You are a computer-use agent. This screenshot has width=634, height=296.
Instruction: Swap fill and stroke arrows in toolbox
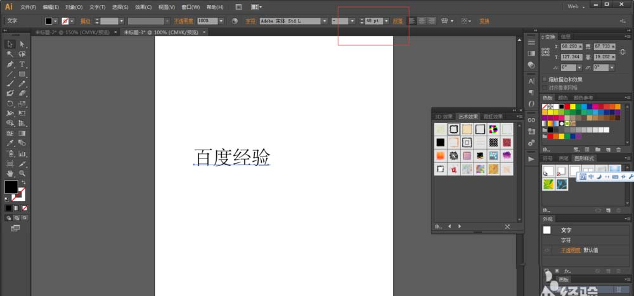(23, 183)
